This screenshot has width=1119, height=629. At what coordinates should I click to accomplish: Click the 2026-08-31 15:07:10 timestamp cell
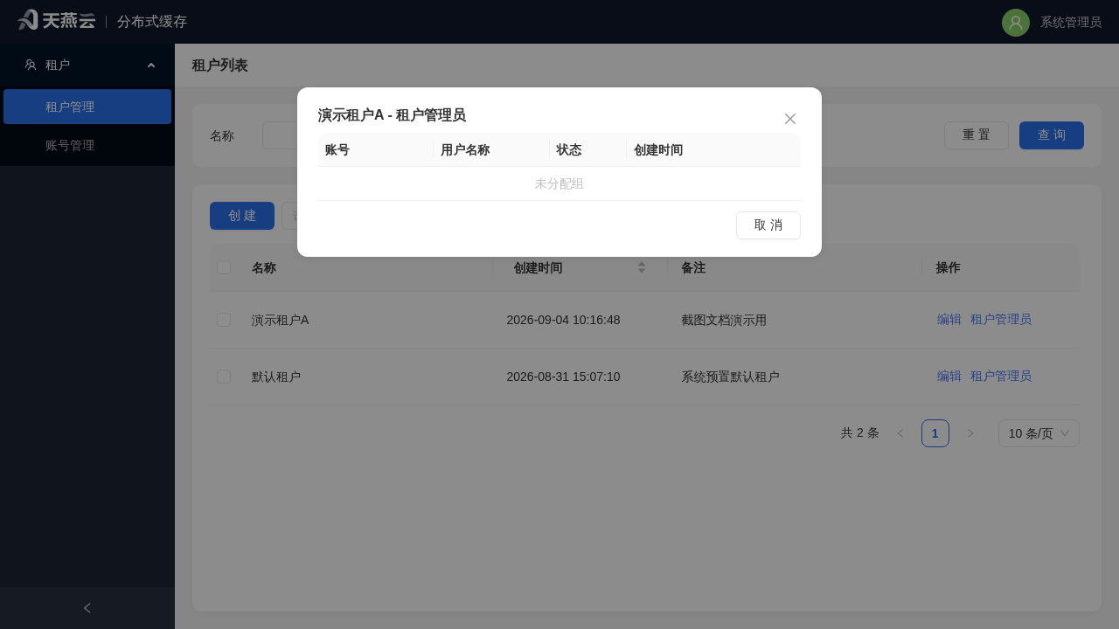(563, 377)
